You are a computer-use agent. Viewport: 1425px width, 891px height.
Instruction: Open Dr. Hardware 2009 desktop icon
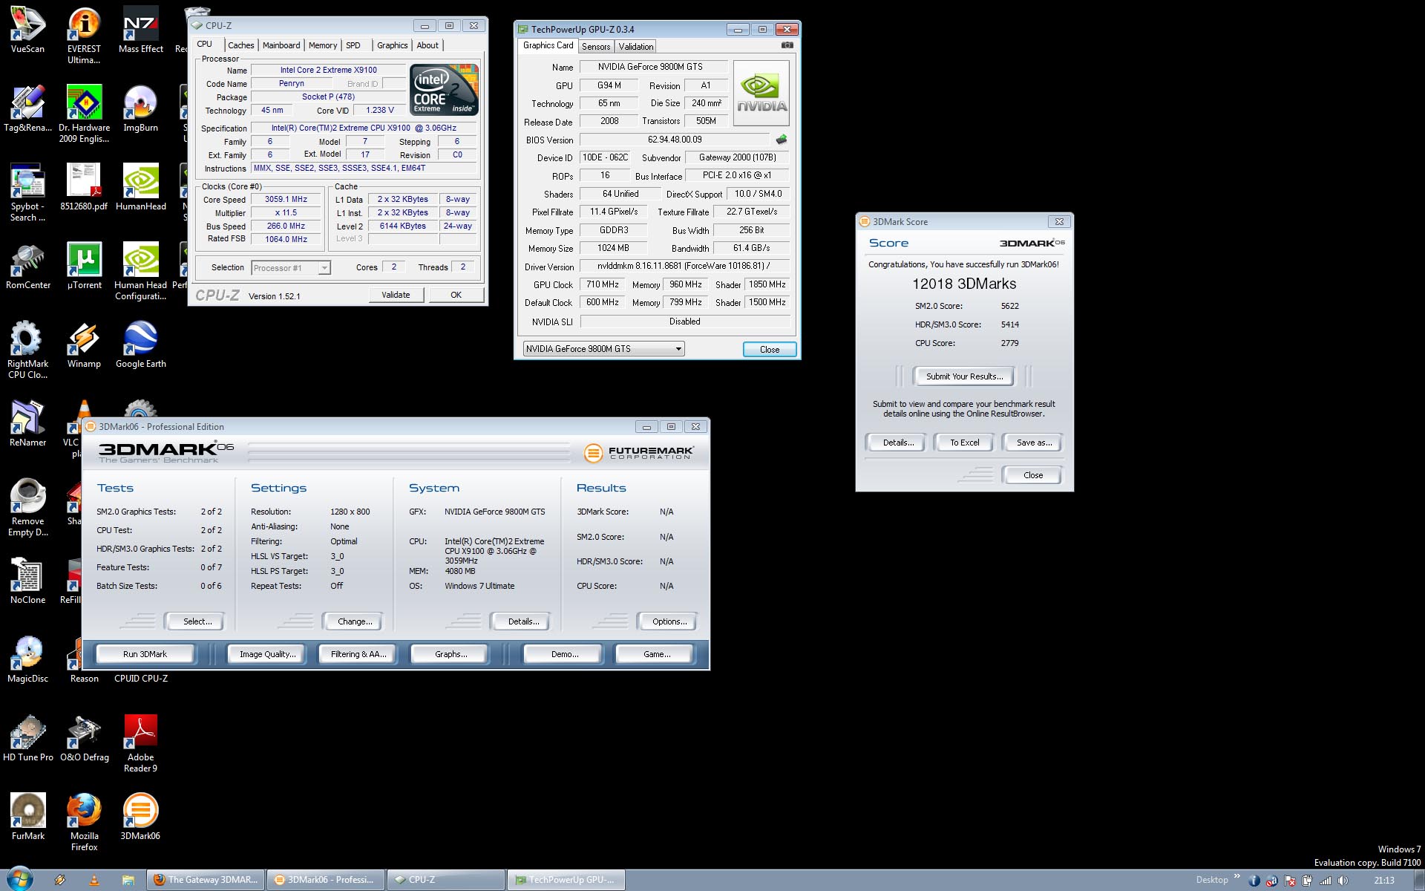[x=84, y=114]
